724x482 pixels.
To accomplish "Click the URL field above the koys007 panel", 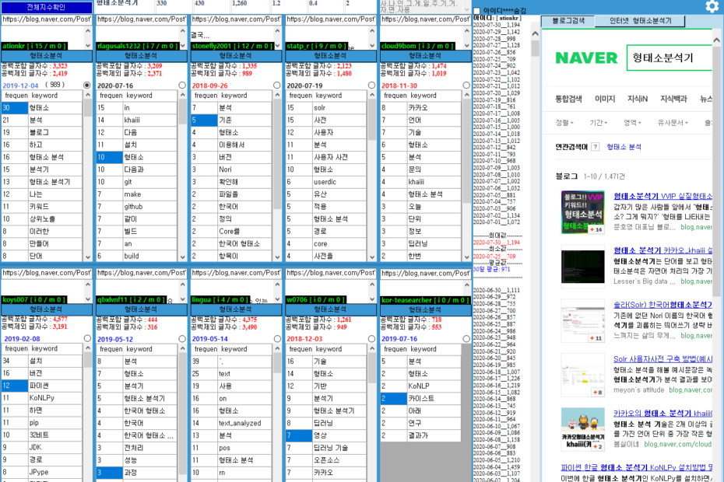I will tap(46, 273).
